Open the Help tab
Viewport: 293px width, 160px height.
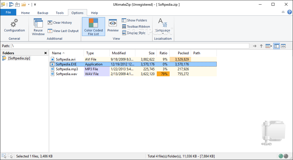click(x=95, y=13)
